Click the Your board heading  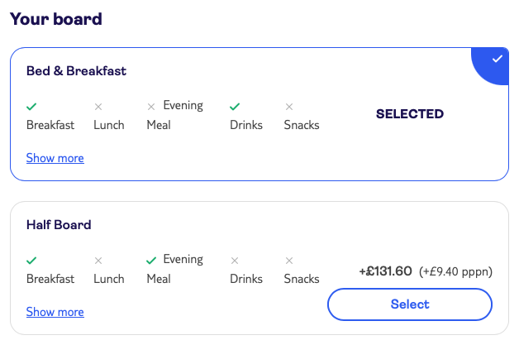coord(56,19)
